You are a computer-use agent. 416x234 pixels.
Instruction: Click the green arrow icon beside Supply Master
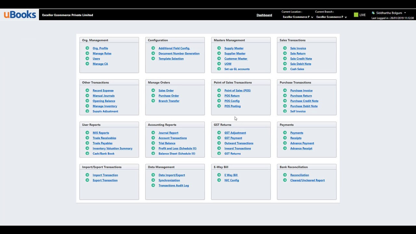coord(219,48)
